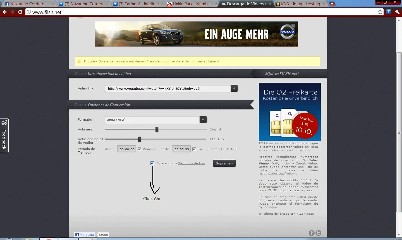Switch to the (7) Nazareno Cordero Taringa tab
The image size is (402, 240).
84,4
